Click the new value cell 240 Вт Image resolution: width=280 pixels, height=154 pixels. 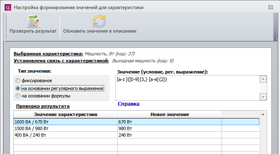click(170, 135)
